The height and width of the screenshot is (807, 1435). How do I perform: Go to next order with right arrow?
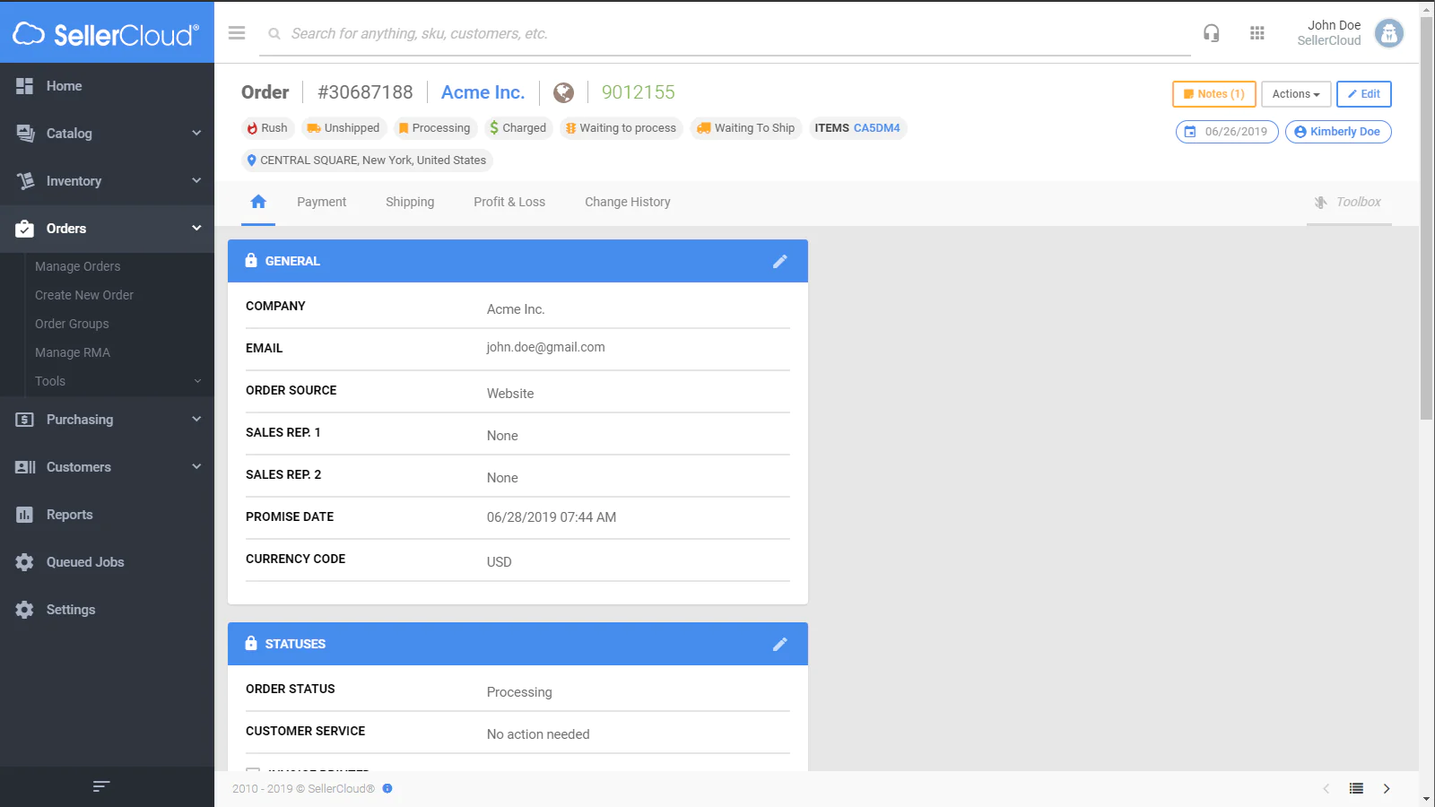(1387, 788)
